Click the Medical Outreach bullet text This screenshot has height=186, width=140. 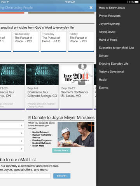click(x=42, y=143)
